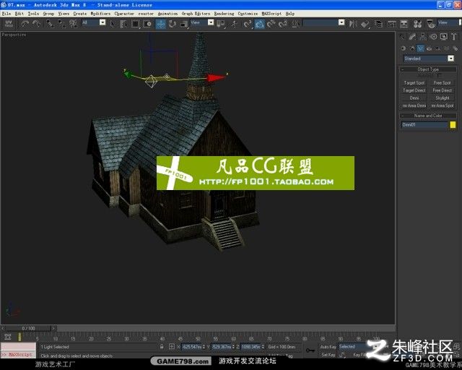
Task: Open the Mirror tool
Action: pyautogui.click(x=353, y=24)
